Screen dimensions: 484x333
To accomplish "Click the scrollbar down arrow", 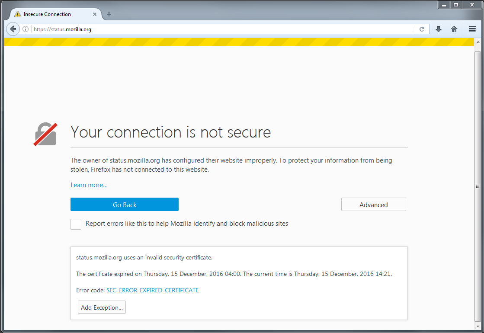I will 478,326.
